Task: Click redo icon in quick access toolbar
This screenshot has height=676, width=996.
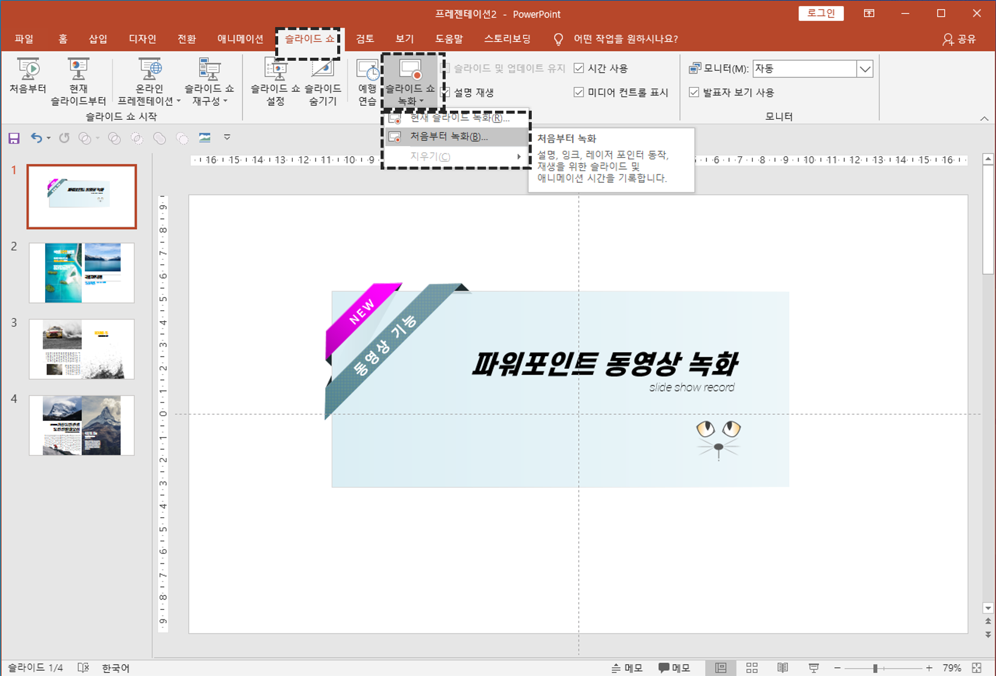Action: (64, 138)
